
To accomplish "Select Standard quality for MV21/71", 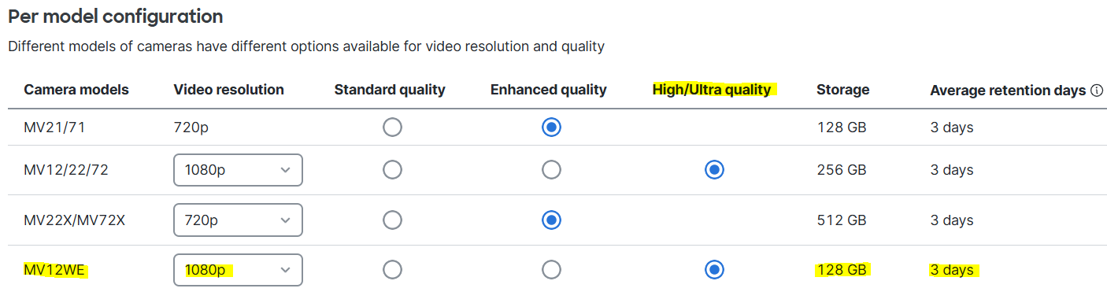I will click(x=392, y=127).
